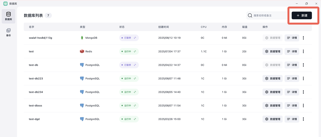
Task: Click PostgreSQL icon for test-db223
Action: pos(82,78)
